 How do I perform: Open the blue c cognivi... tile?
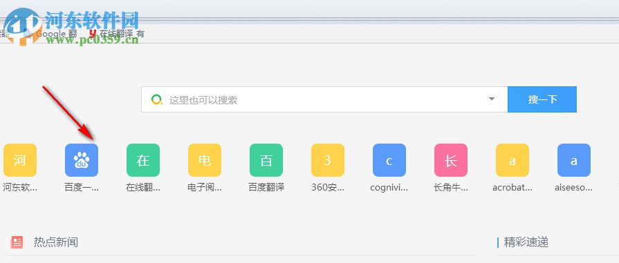(389, 160)
